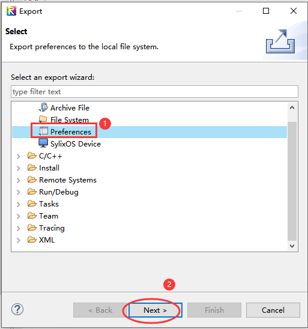Viewport: 308px width, 329px height.
Task: Expand the C/C++ category
Action: (19, 156)
